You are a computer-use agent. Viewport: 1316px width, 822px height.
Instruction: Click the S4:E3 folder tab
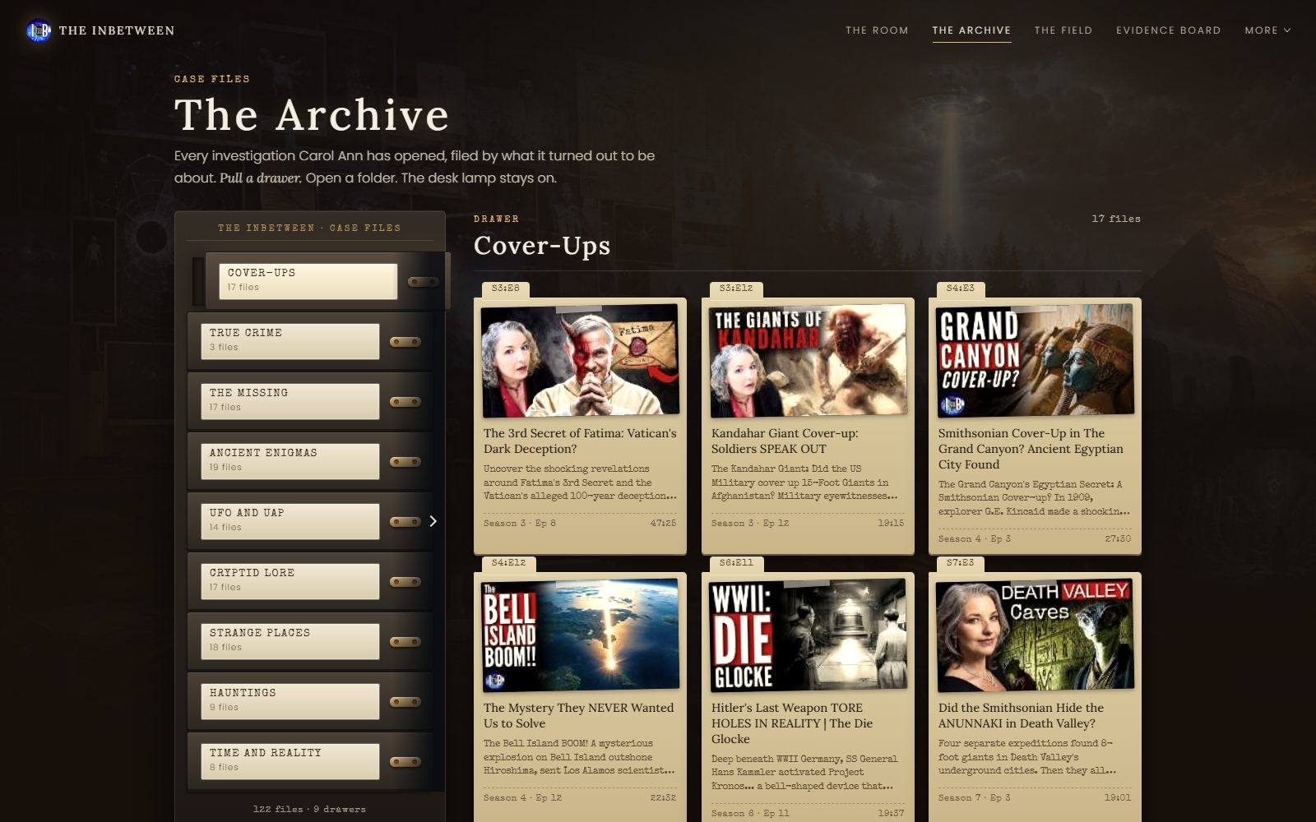coord(960,289)
